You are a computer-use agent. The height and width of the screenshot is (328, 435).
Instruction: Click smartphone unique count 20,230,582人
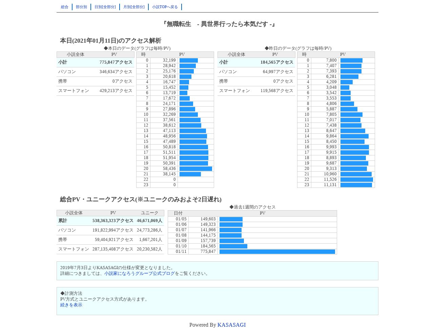pos(149,249)
